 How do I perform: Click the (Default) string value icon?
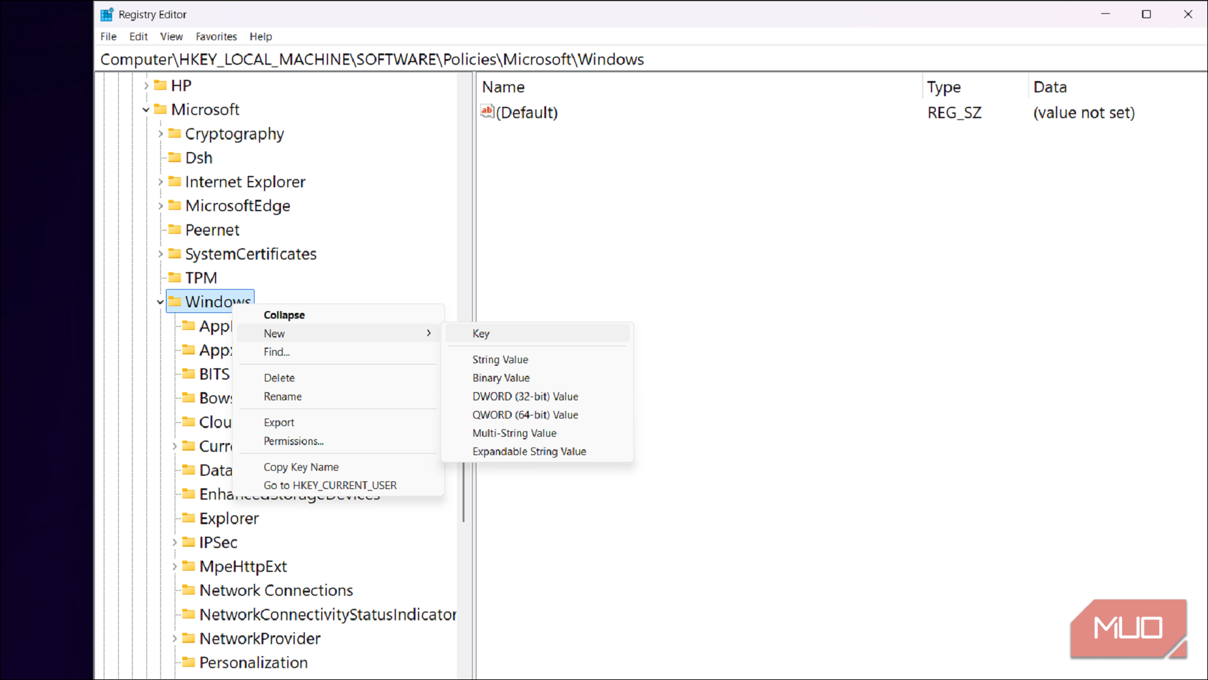coord(487,112)
